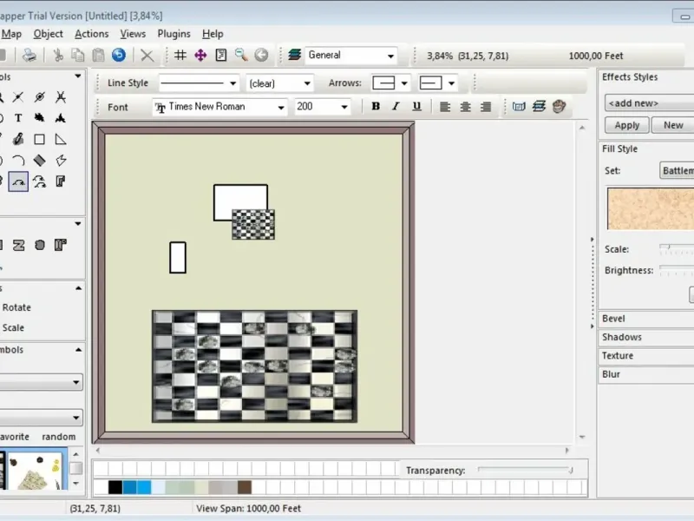The width and height of the screenshot is (694, 521).
Task: Click the blue layers icon in font toolbar
Action: click(x=539, y=106)
